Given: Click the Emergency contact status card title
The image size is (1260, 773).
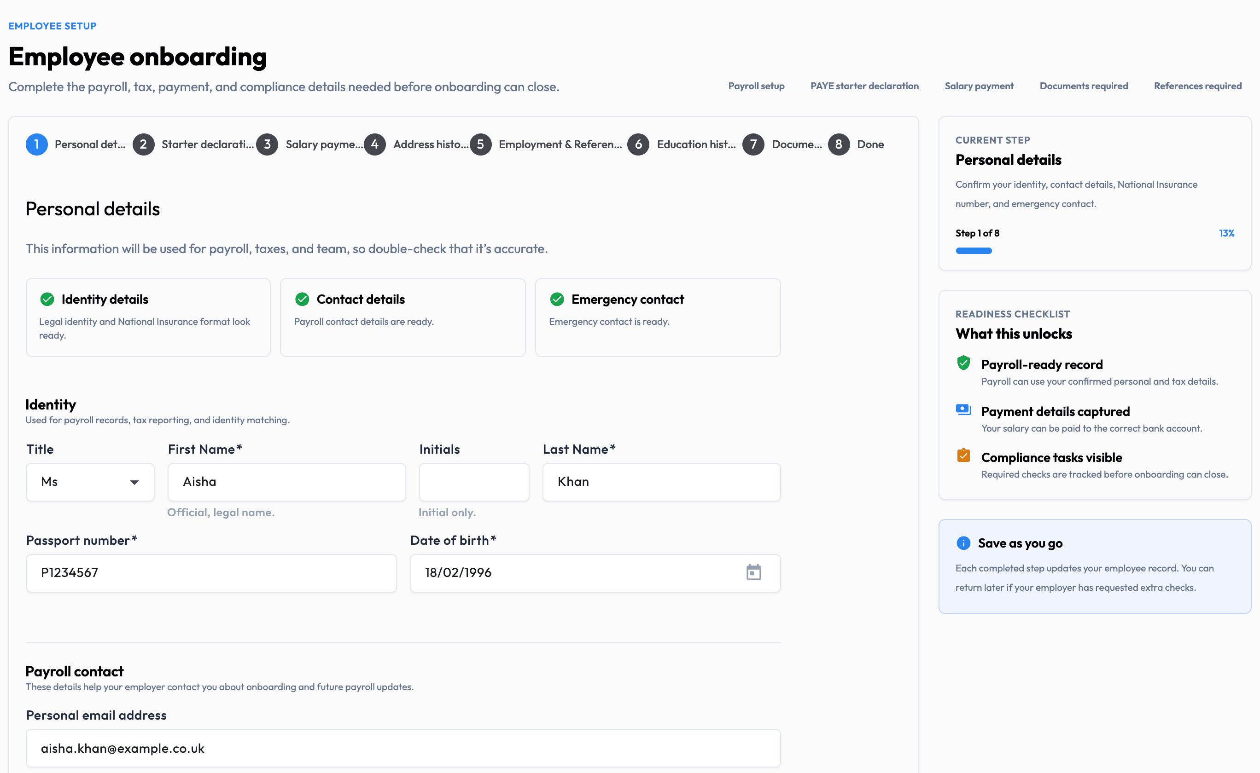Looking at the screenshot, I should coord(628,299).
